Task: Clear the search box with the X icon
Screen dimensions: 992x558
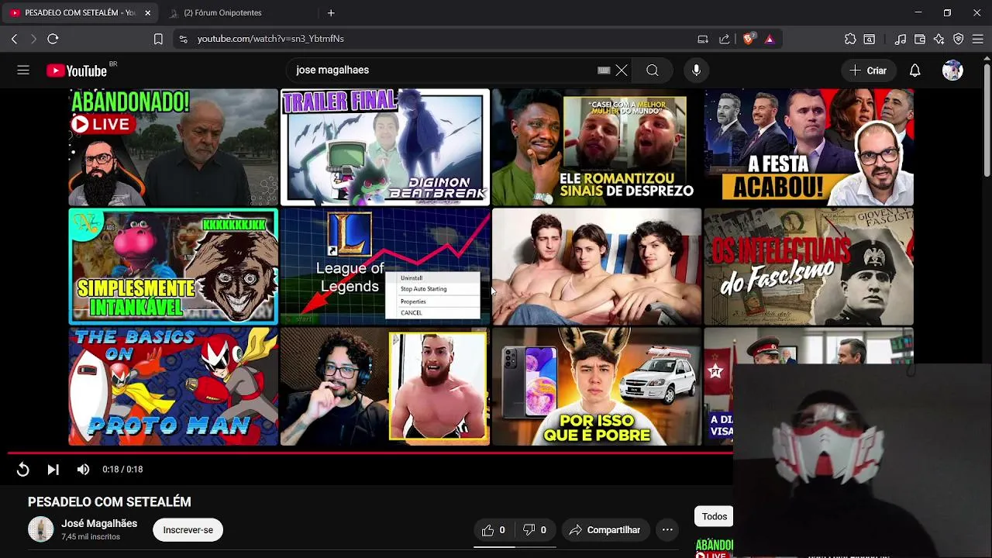Action: pyautogui.click(x=622, y=71)
